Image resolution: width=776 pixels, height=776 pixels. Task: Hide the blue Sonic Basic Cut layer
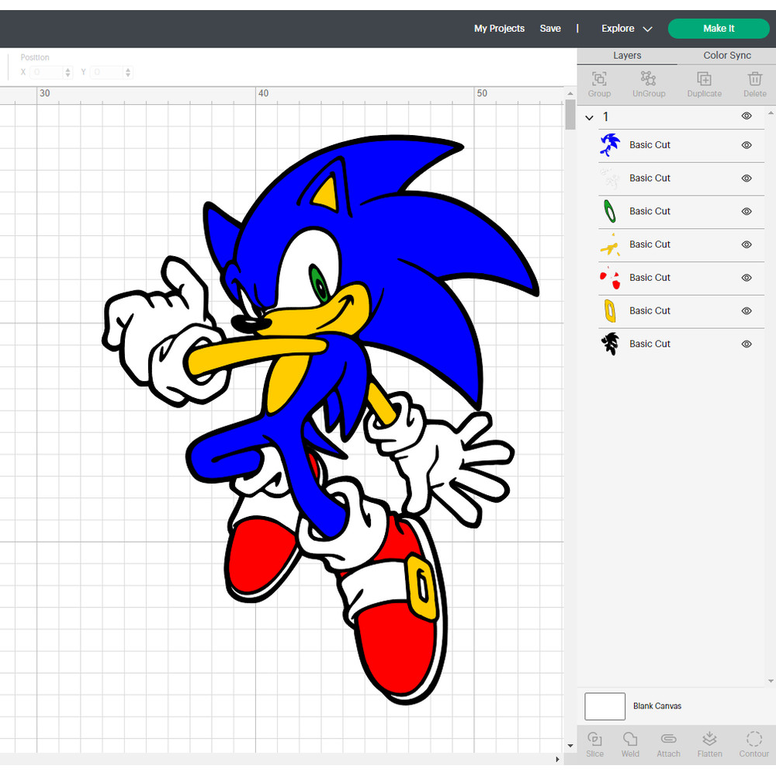[x=746, y=145]
